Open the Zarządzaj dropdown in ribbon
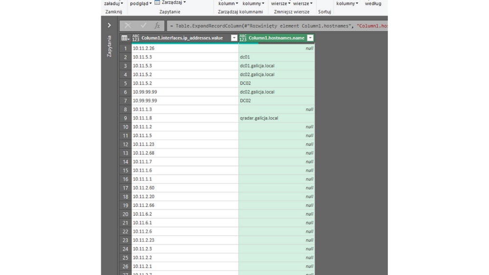This screenshot has width=489, height=275. click(x=174, y=3)
